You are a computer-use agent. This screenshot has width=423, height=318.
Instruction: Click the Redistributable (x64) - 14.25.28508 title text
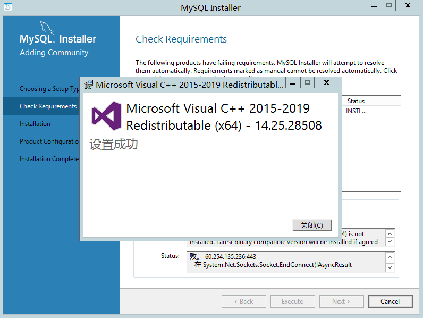click(224, 125)
